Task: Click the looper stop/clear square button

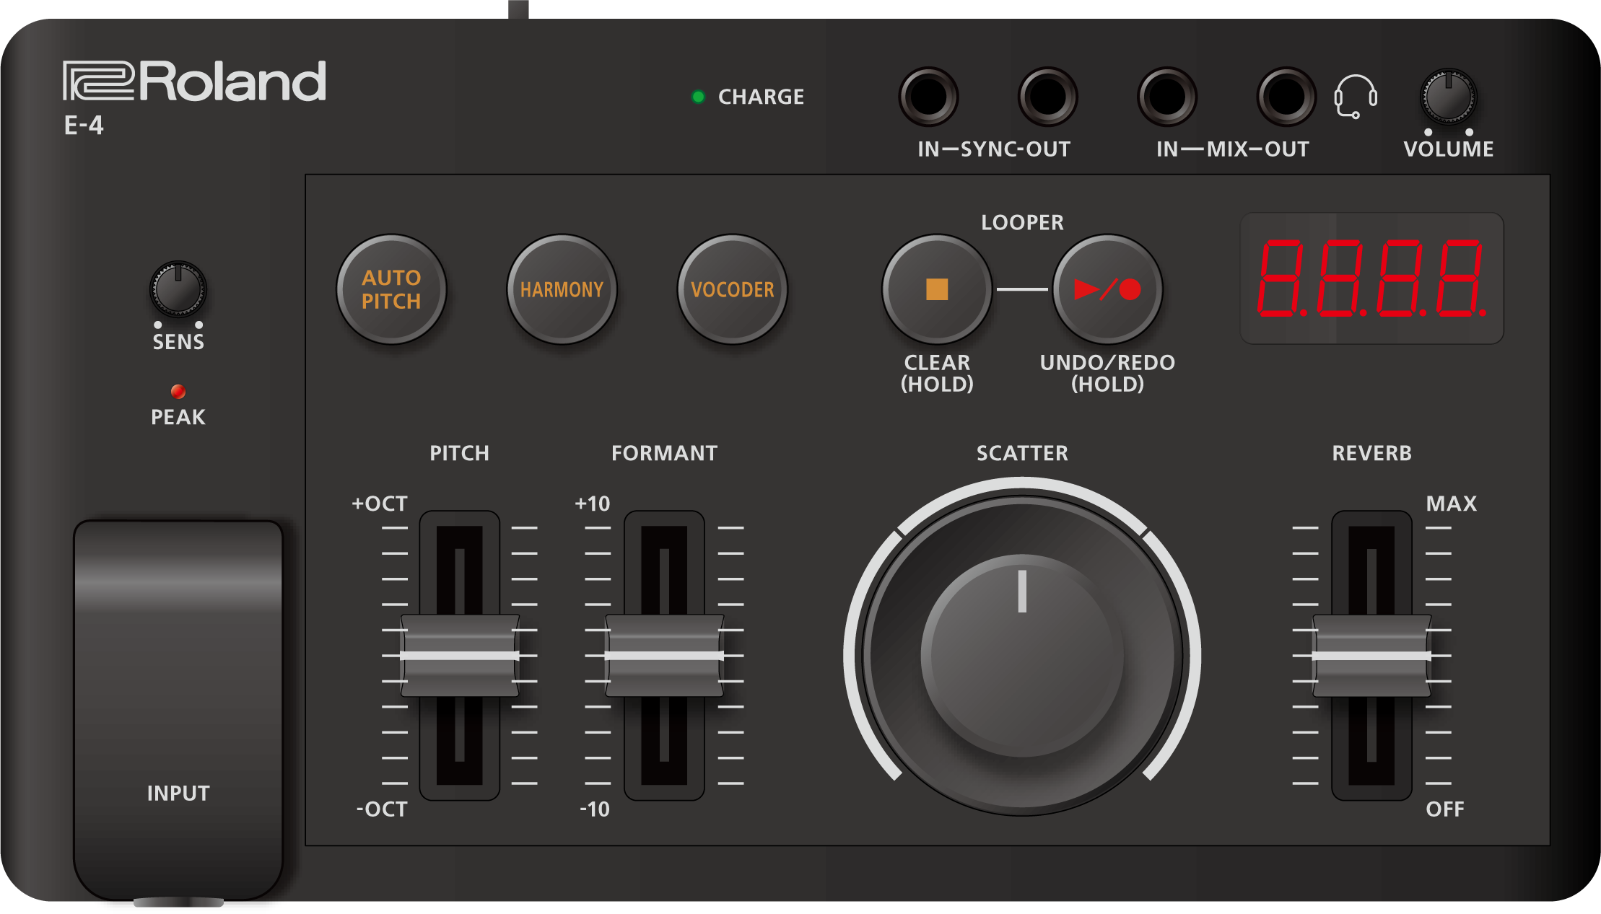Action: [x=937, y=289]
